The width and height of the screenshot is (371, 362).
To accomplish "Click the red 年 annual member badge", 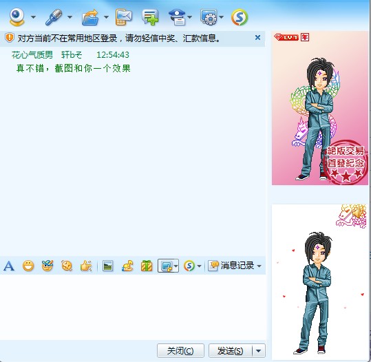I will [x=305, y=37].
